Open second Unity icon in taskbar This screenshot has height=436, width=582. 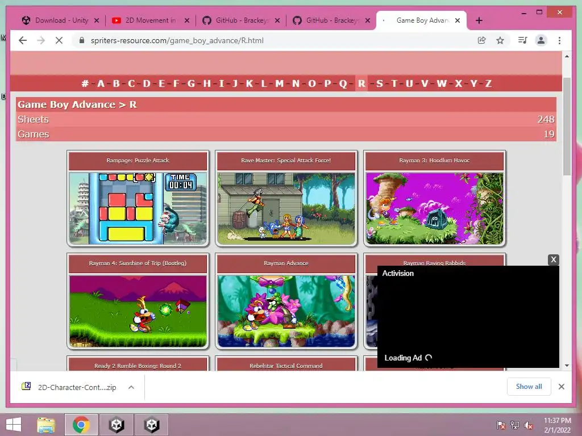pyautogui.click(x=151, y=425)
